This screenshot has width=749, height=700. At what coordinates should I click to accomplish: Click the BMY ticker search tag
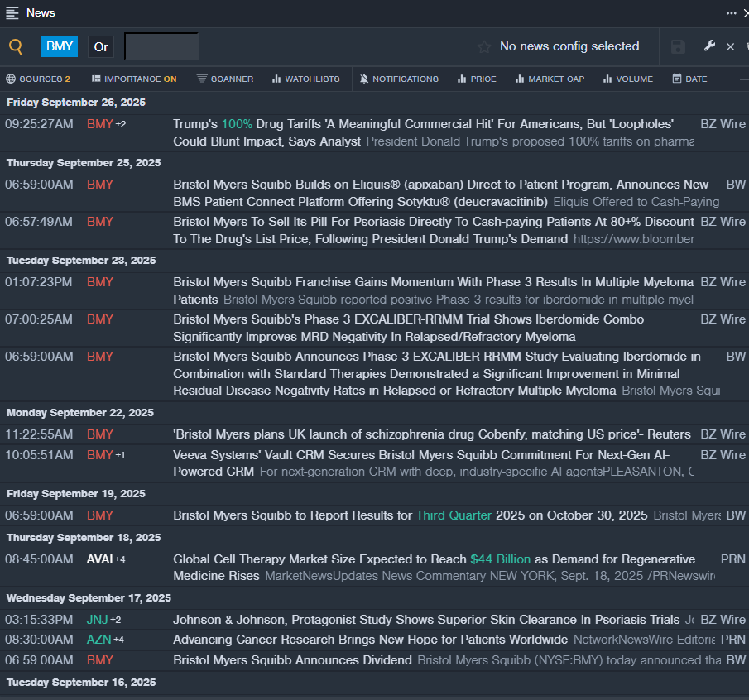tap(60, 46)
